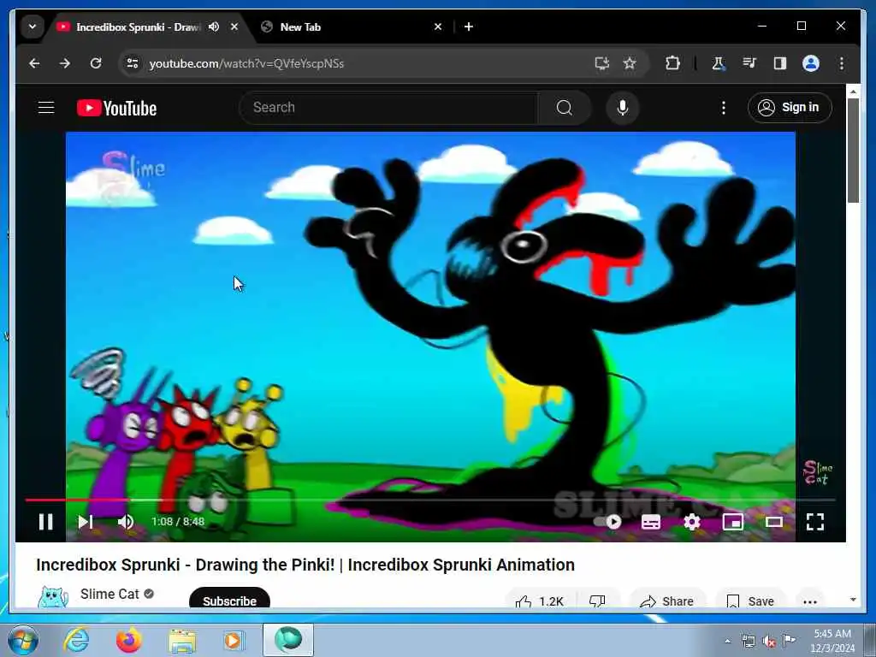This screenshot has width=876, height=657.
Task: Launch Firefox from taskbar
Action: tap(129, 640)
